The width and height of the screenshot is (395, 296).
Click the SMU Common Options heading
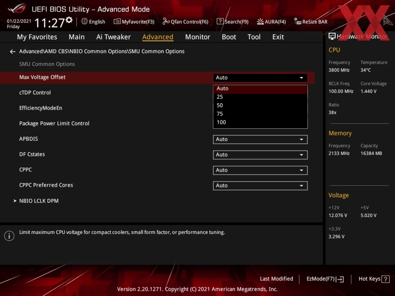pyautogui.click(x=47, y=64)
